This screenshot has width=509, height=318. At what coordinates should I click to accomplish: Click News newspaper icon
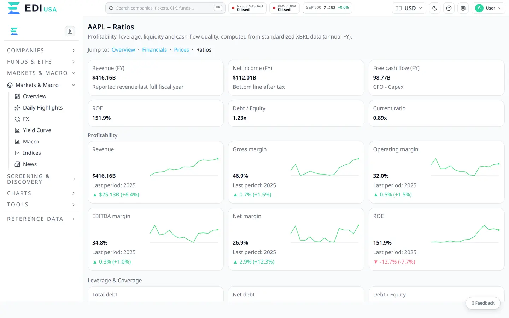[17, 164]
